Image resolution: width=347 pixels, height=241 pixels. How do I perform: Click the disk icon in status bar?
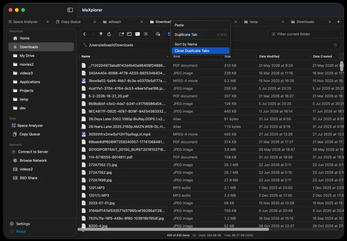point(194,235)
